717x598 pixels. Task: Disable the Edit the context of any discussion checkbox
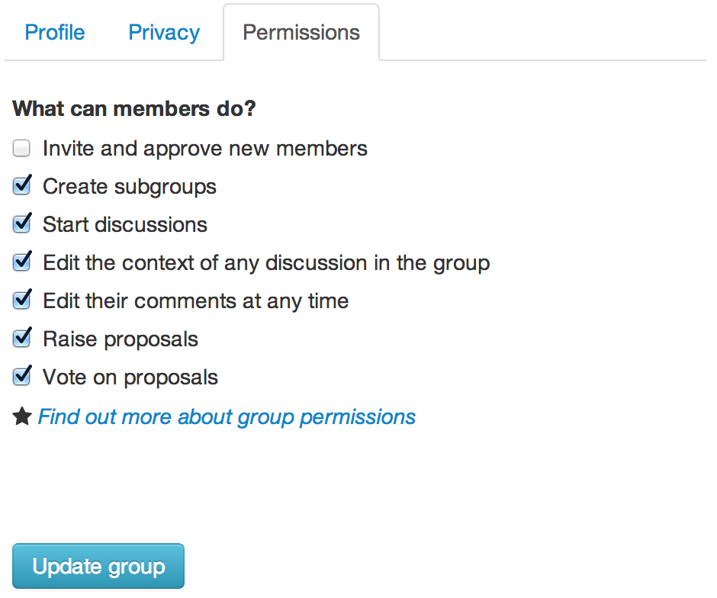pyautogui.click(x=21, y=262)
